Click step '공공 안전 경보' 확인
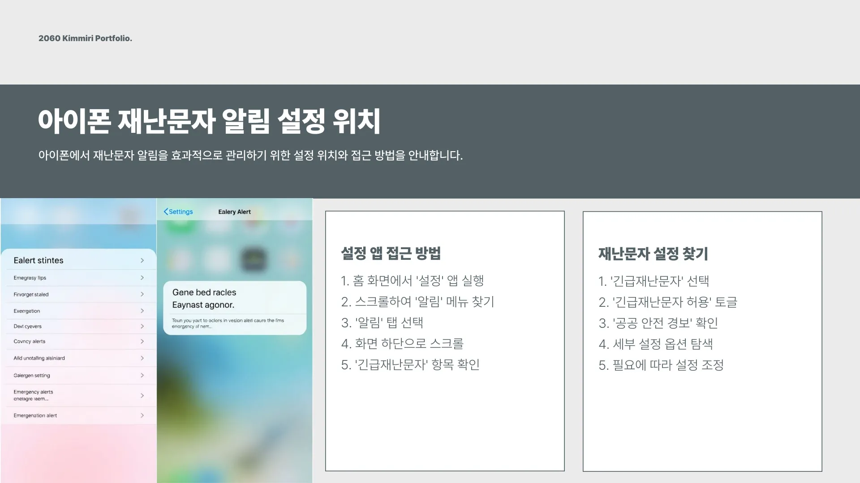Screen dimensions: 860x483 658,323
